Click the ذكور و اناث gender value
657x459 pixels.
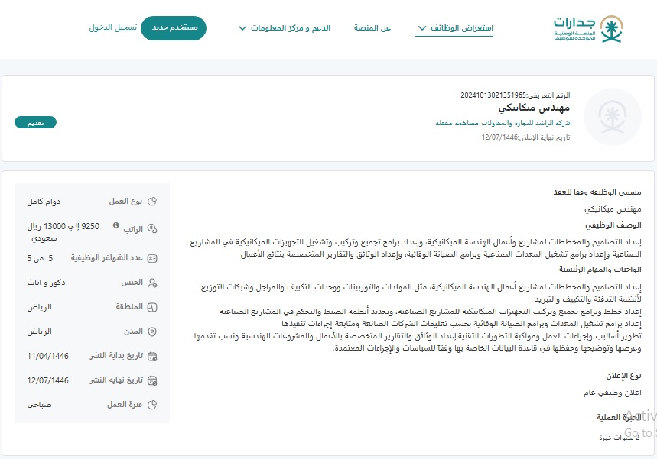tap(46, 283)
